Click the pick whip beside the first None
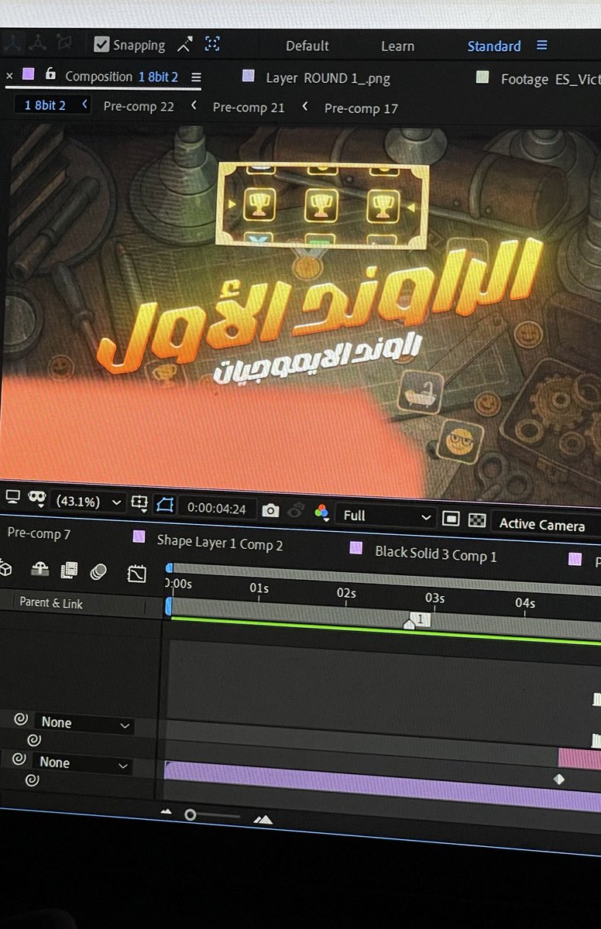The height and width of the screenshot is (929, 601). click(x=21, y=720)
